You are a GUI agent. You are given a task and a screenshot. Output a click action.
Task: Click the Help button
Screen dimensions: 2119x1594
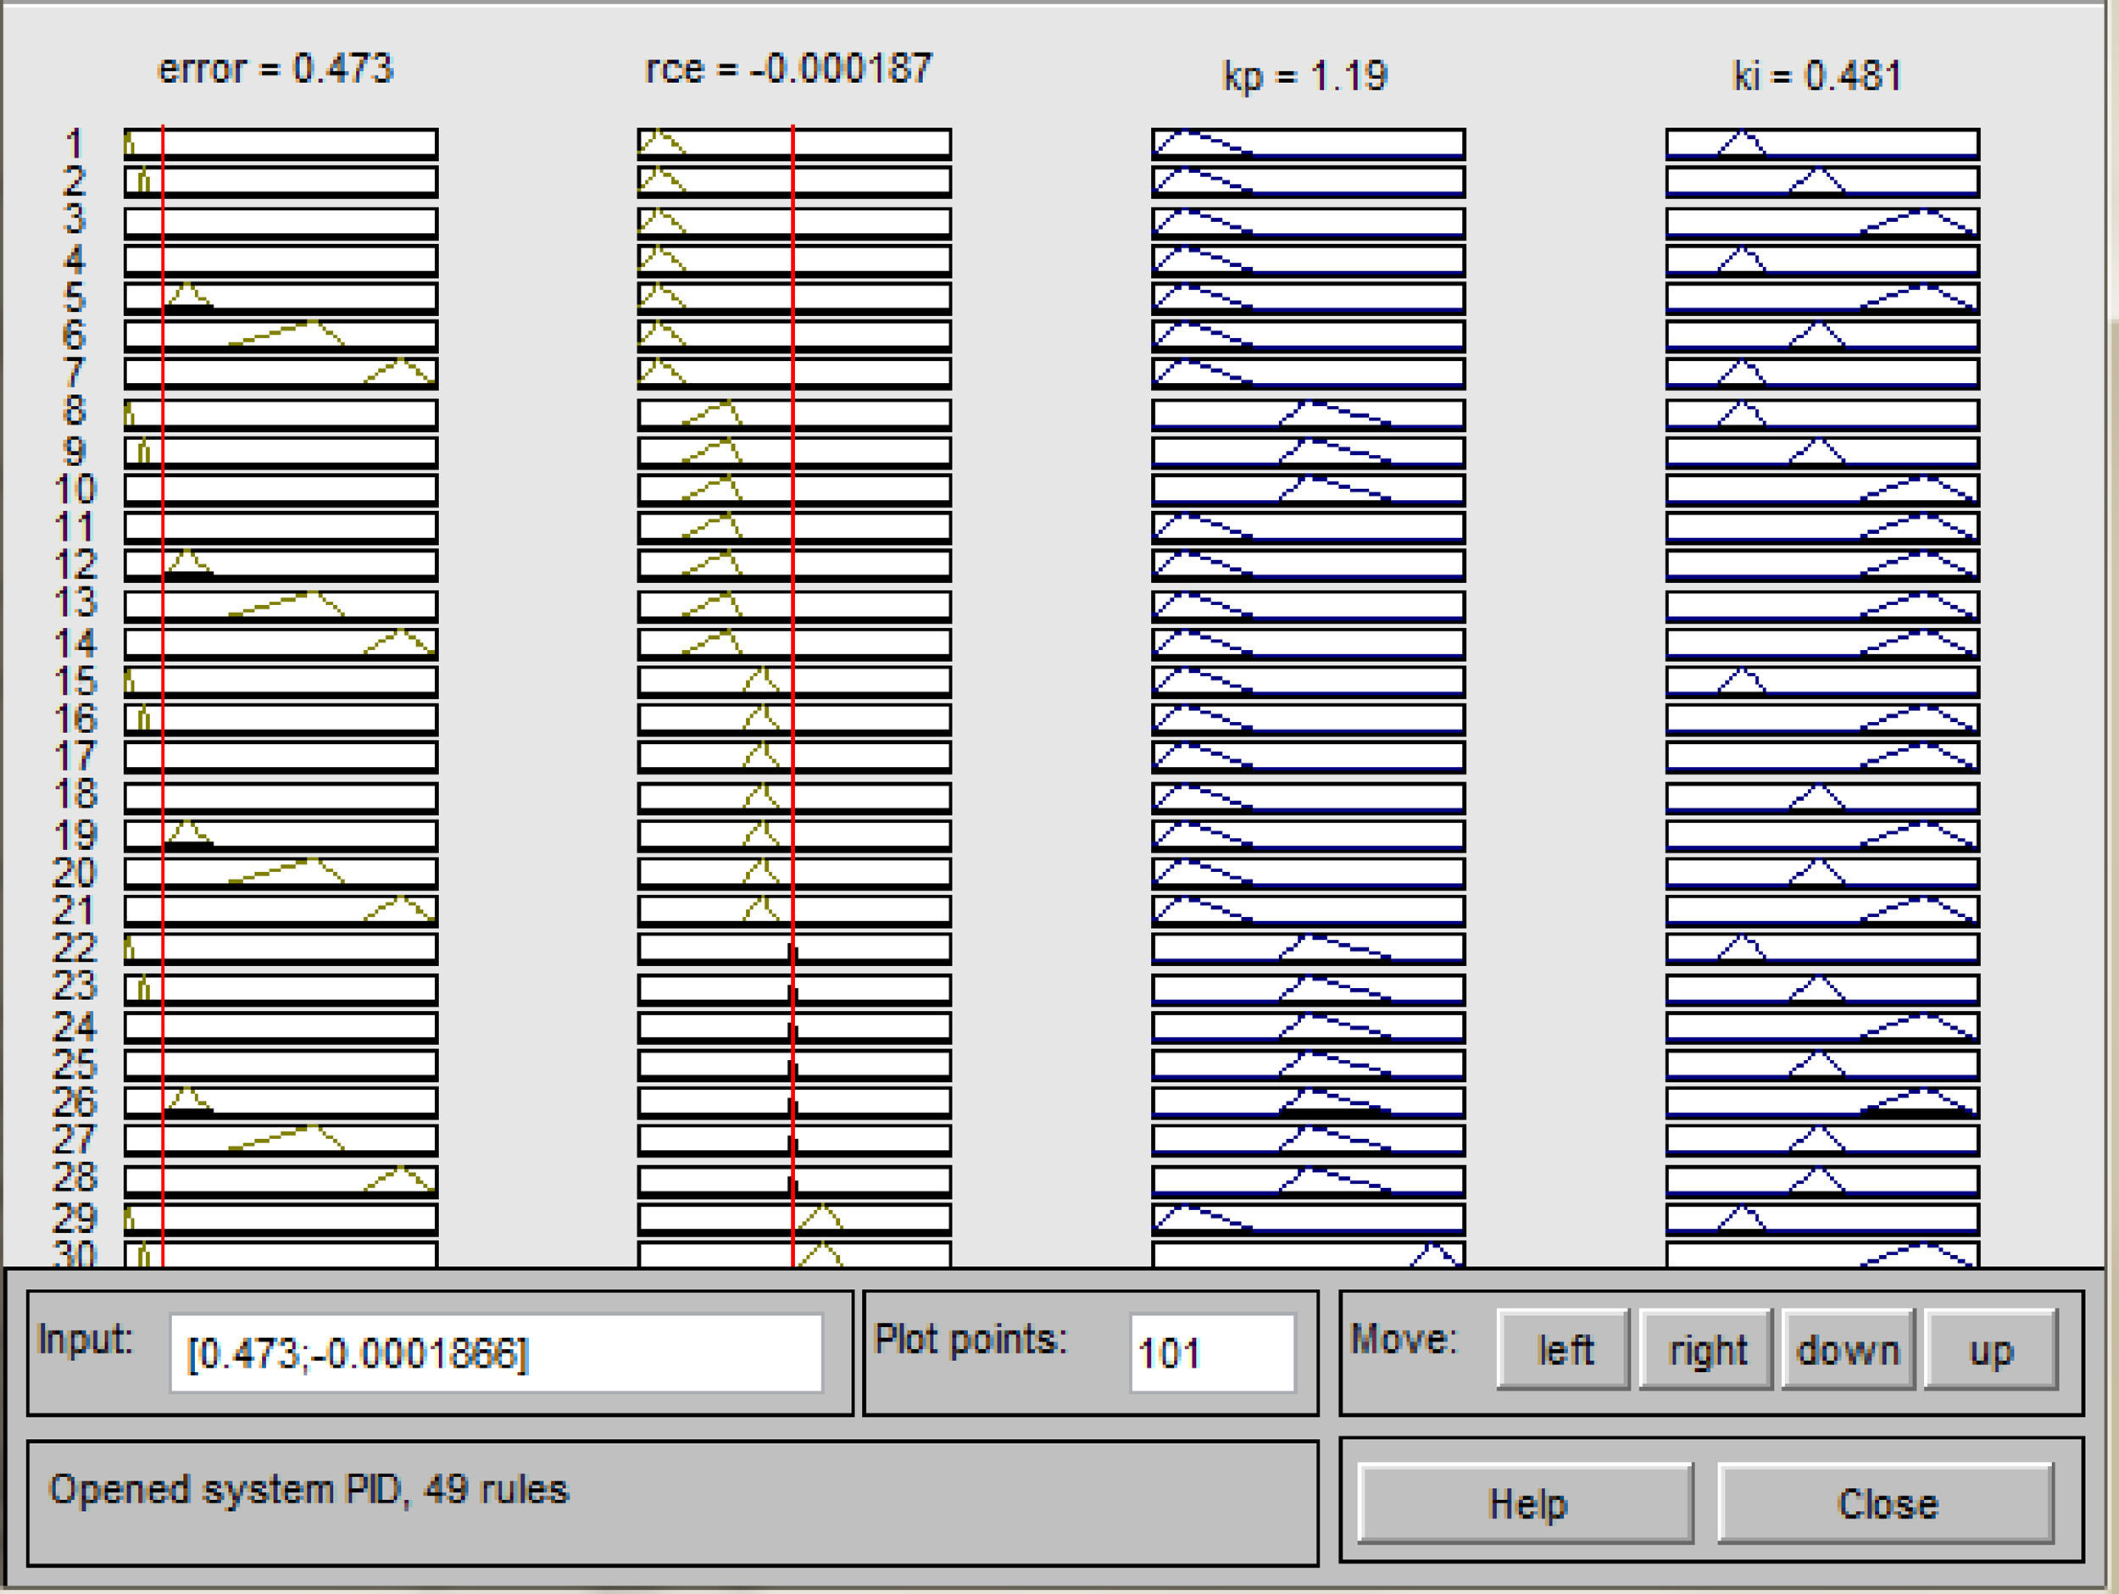pyautogui.click(x=1525, y=1503)
